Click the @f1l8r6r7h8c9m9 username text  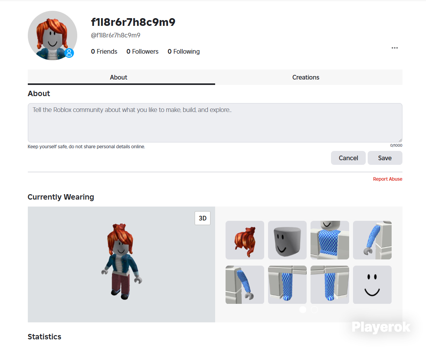click(115, 35)
